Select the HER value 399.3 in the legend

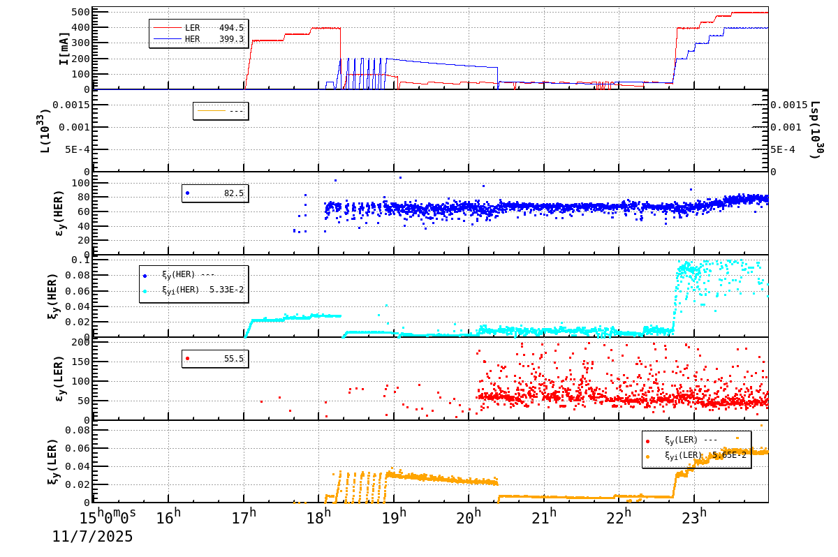231,39
